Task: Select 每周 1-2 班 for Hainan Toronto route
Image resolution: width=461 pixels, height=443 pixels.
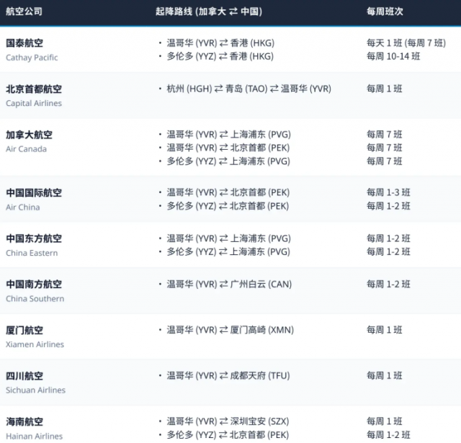Action: point(388,435)
